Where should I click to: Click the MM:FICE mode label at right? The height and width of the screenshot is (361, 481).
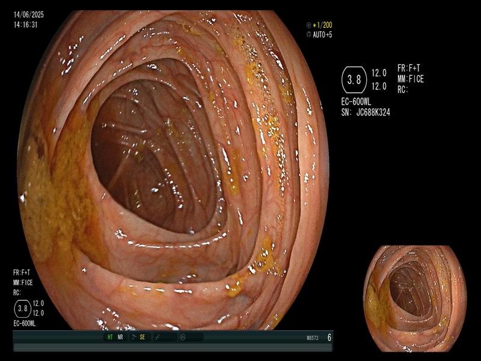[x=411, y=79]
